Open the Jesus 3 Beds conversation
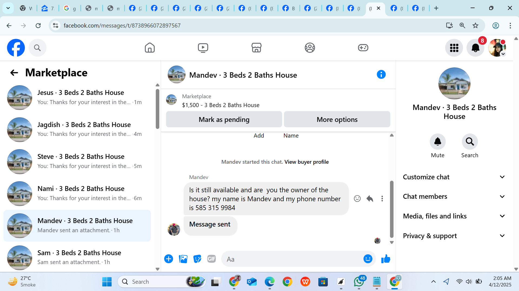 point(77,98)
